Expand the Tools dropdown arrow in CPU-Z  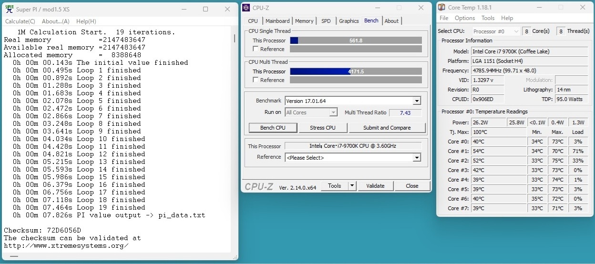pos(352,186)
